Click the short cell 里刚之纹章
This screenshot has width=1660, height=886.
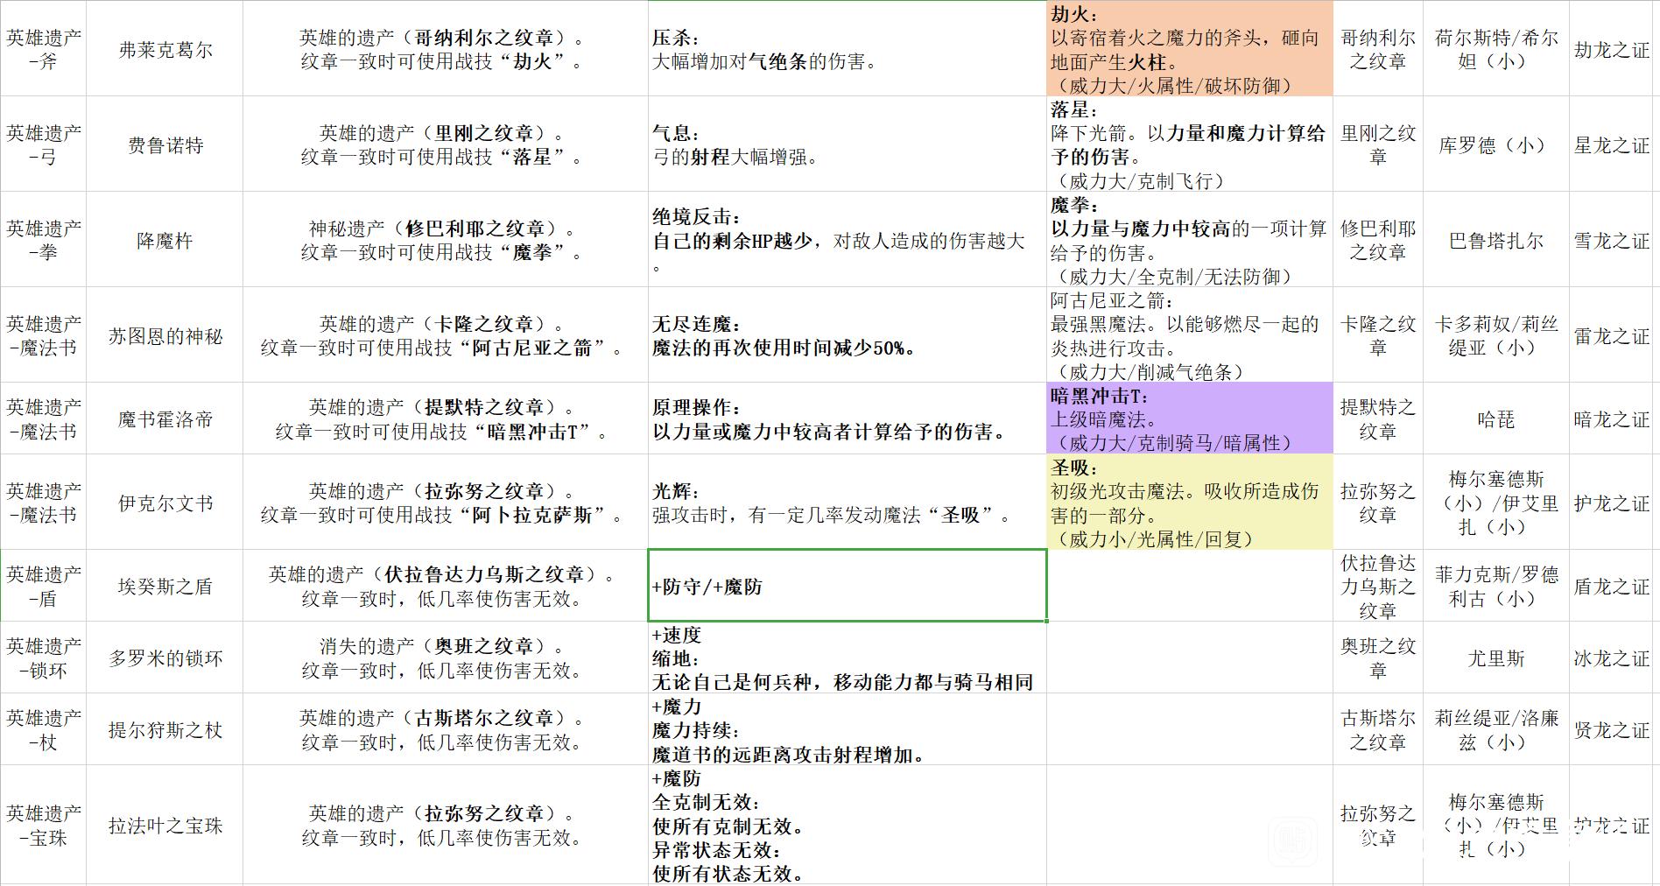click(1378, 144)
